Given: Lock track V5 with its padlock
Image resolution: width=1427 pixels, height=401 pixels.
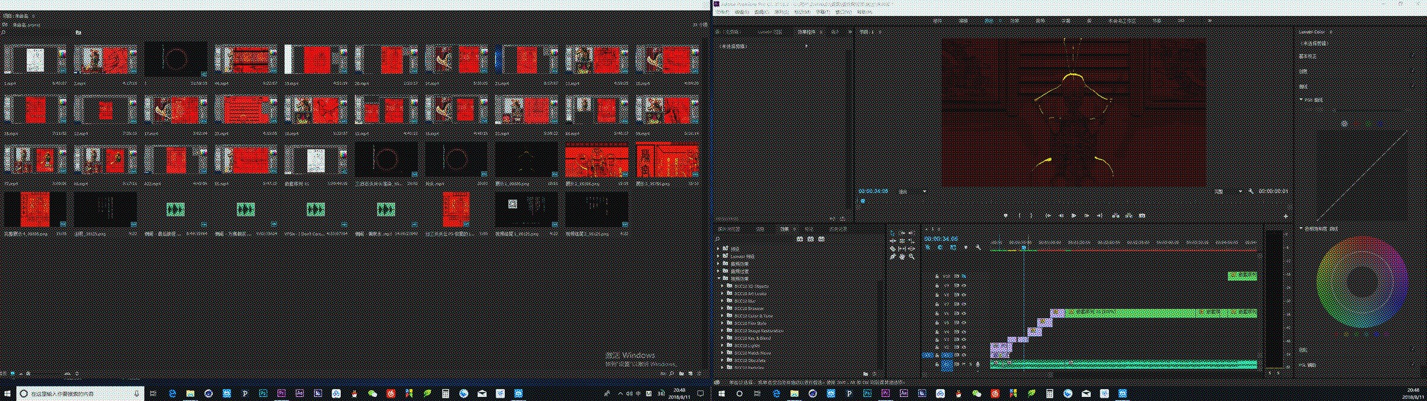Looking at the screenshot, I should (937, 323).
